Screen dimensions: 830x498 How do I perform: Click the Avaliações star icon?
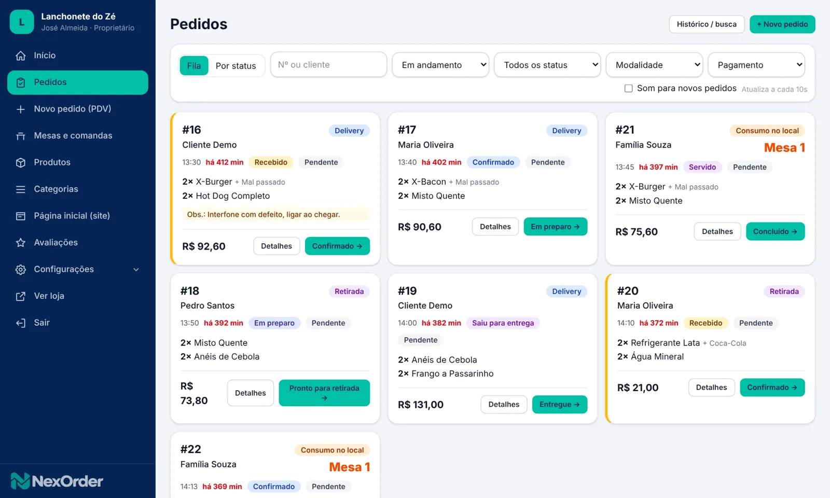(21, 243)
